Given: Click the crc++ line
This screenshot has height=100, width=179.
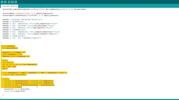Looking at the screenshot, I should point(5,69).
